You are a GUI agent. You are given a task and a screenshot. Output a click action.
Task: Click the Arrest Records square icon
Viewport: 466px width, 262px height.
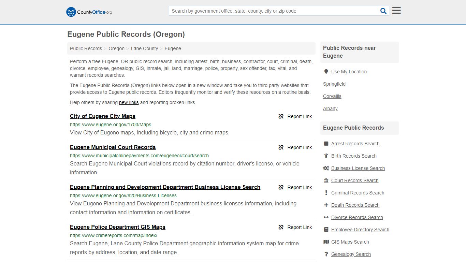(x=326, y=144)
